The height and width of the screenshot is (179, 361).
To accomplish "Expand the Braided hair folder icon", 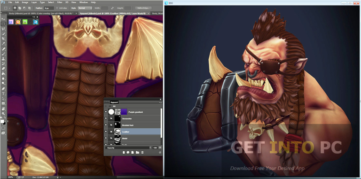I will click(111, 125).
